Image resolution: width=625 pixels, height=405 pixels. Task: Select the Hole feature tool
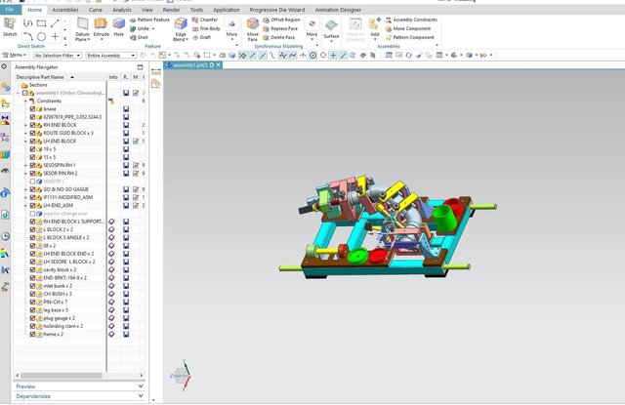pos(118,28)
